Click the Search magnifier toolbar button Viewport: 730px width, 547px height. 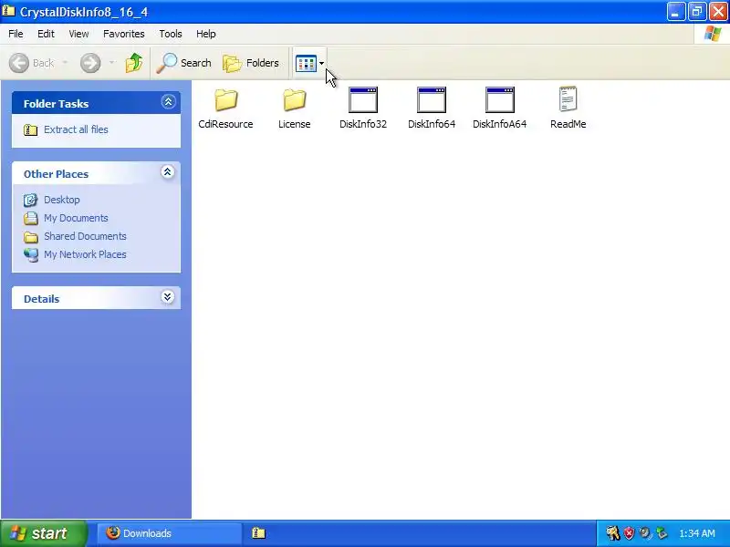pyautogui.click(x=184, y=63)
